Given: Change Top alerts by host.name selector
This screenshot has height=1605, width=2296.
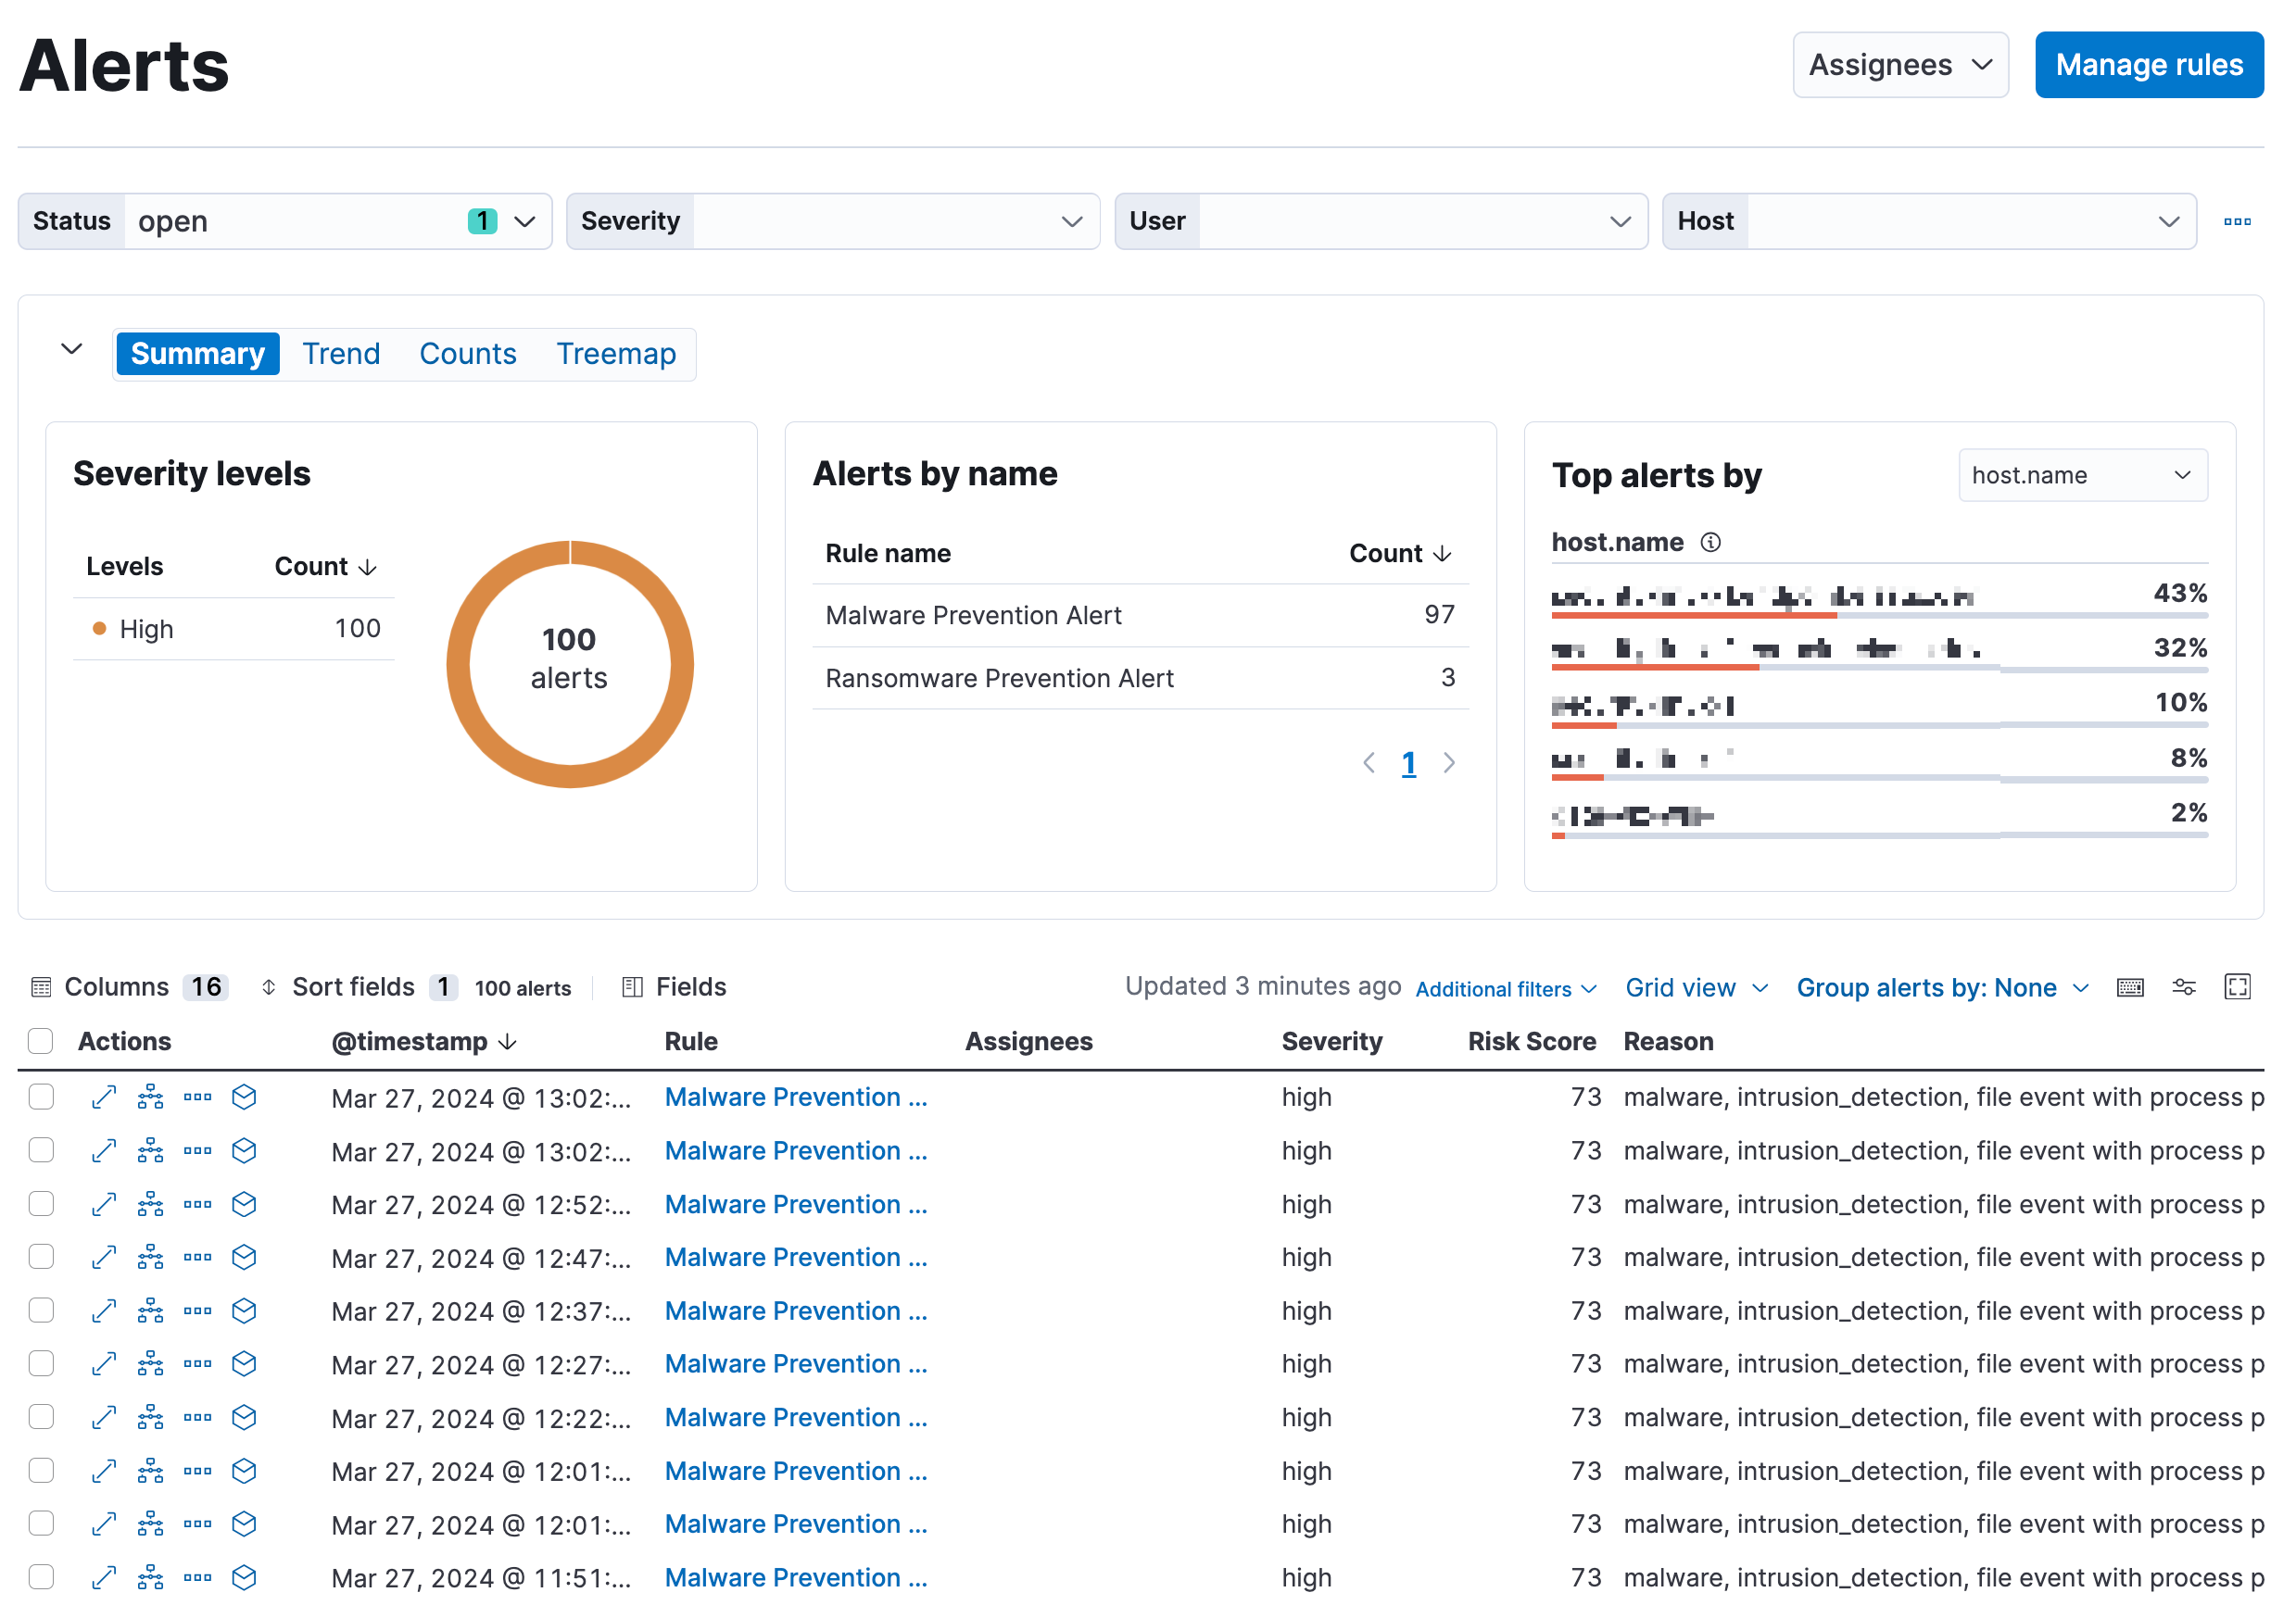Looking at the screenshot, I should (2083, 476).
